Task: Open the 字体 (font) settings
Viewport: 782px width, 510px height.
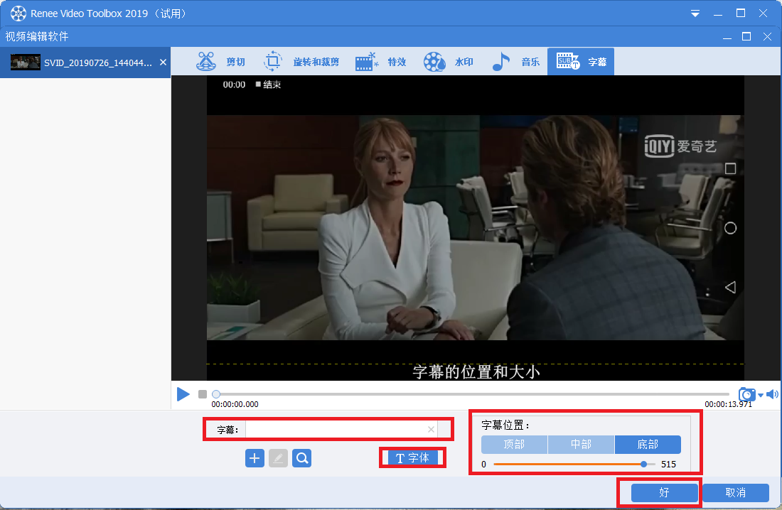Action: (x=412, y=457)
